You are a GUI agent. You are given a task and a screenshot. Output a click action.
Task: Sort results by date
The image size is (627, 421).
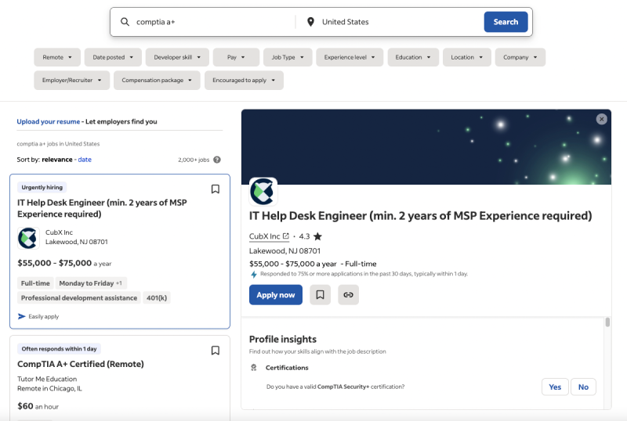pos(85,160)
